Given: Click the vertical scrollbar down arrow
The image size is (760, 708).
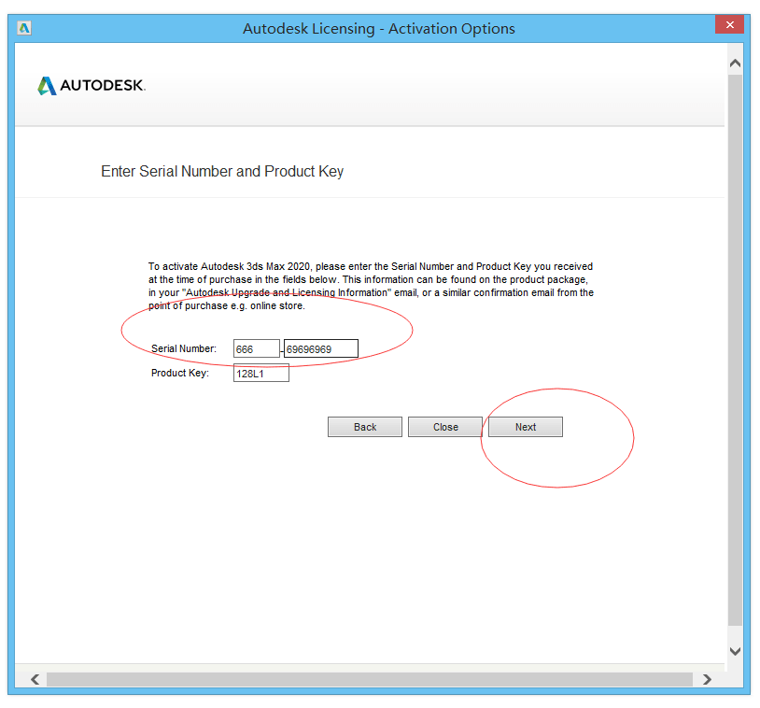Looking at the screenshot, I should pyautogui.click(x=736, y=651).
